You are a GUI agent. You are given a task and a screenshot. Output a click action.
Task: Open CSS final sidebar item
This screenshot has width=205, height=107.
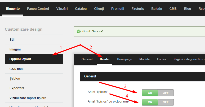[x=34, y=69]
